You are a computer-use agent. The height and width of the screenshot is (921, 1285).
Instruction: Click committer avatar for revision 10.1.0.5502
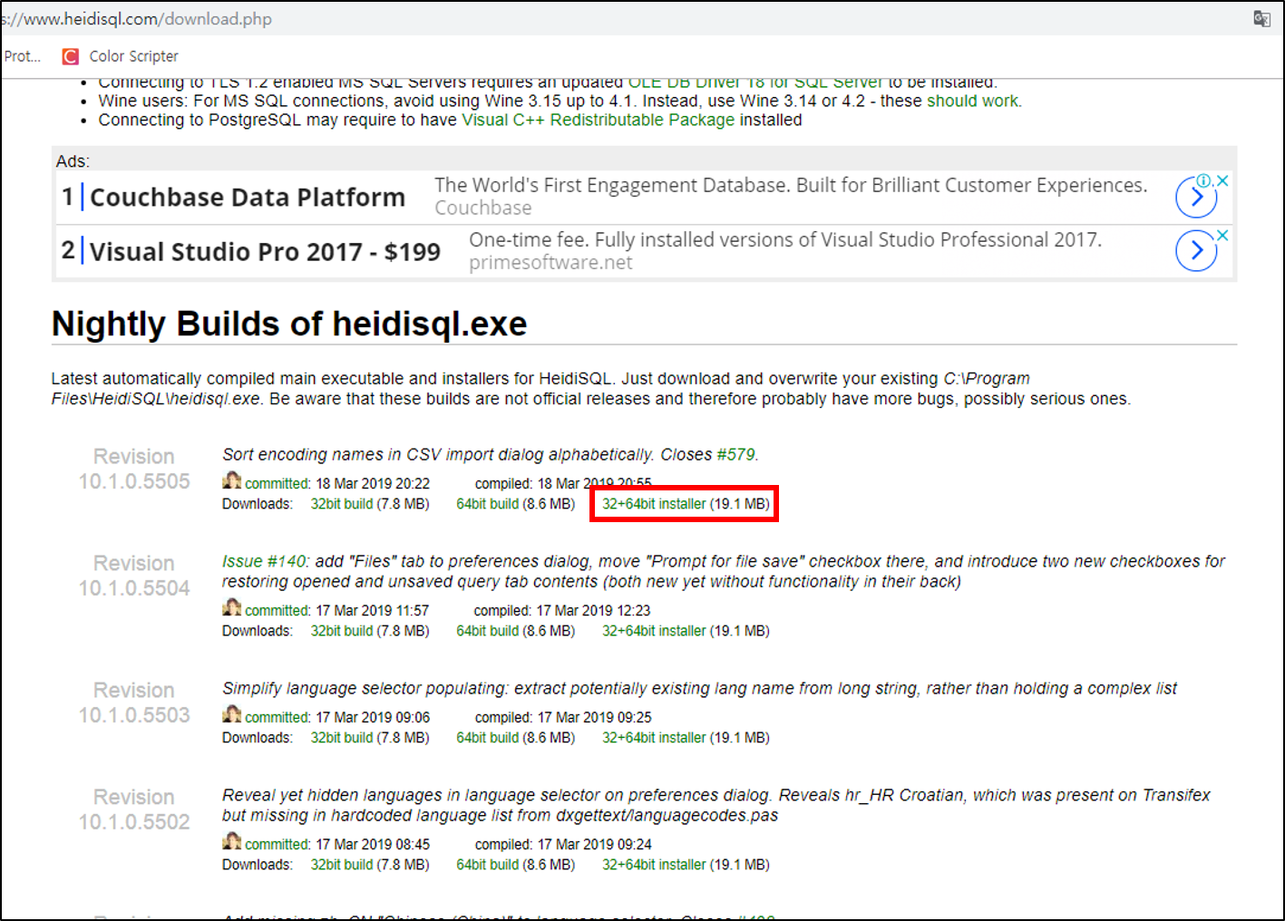pyautogui.click(x=232, y=841)
